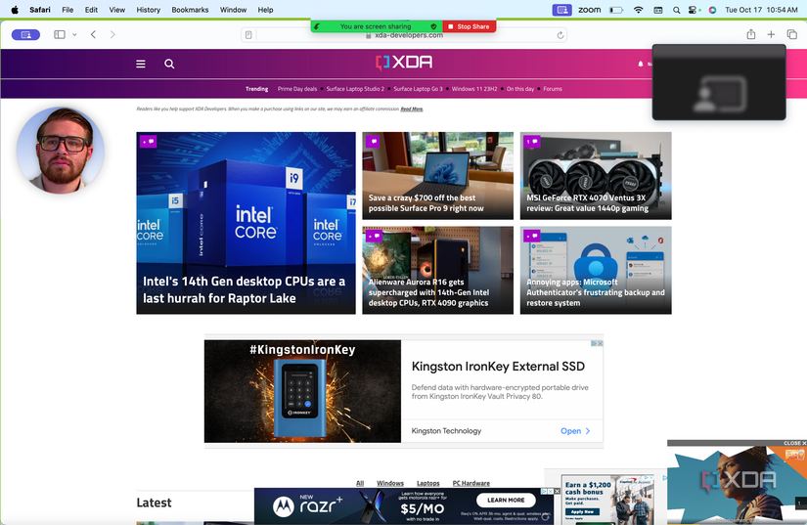807x525 pixels.
Task: Open the MSI GeForce RTX 4070 review
Action: point(596,175)
